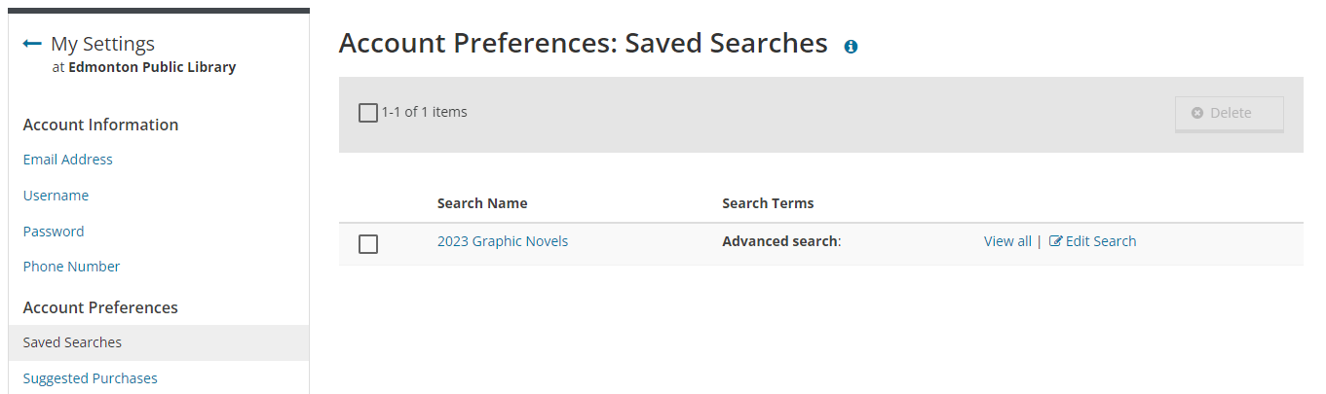Screen dimensions: 1326x394
Task: Tick the select-all checkbox beside 1-1 of 1 items
Action: click(x=367, y=113)
